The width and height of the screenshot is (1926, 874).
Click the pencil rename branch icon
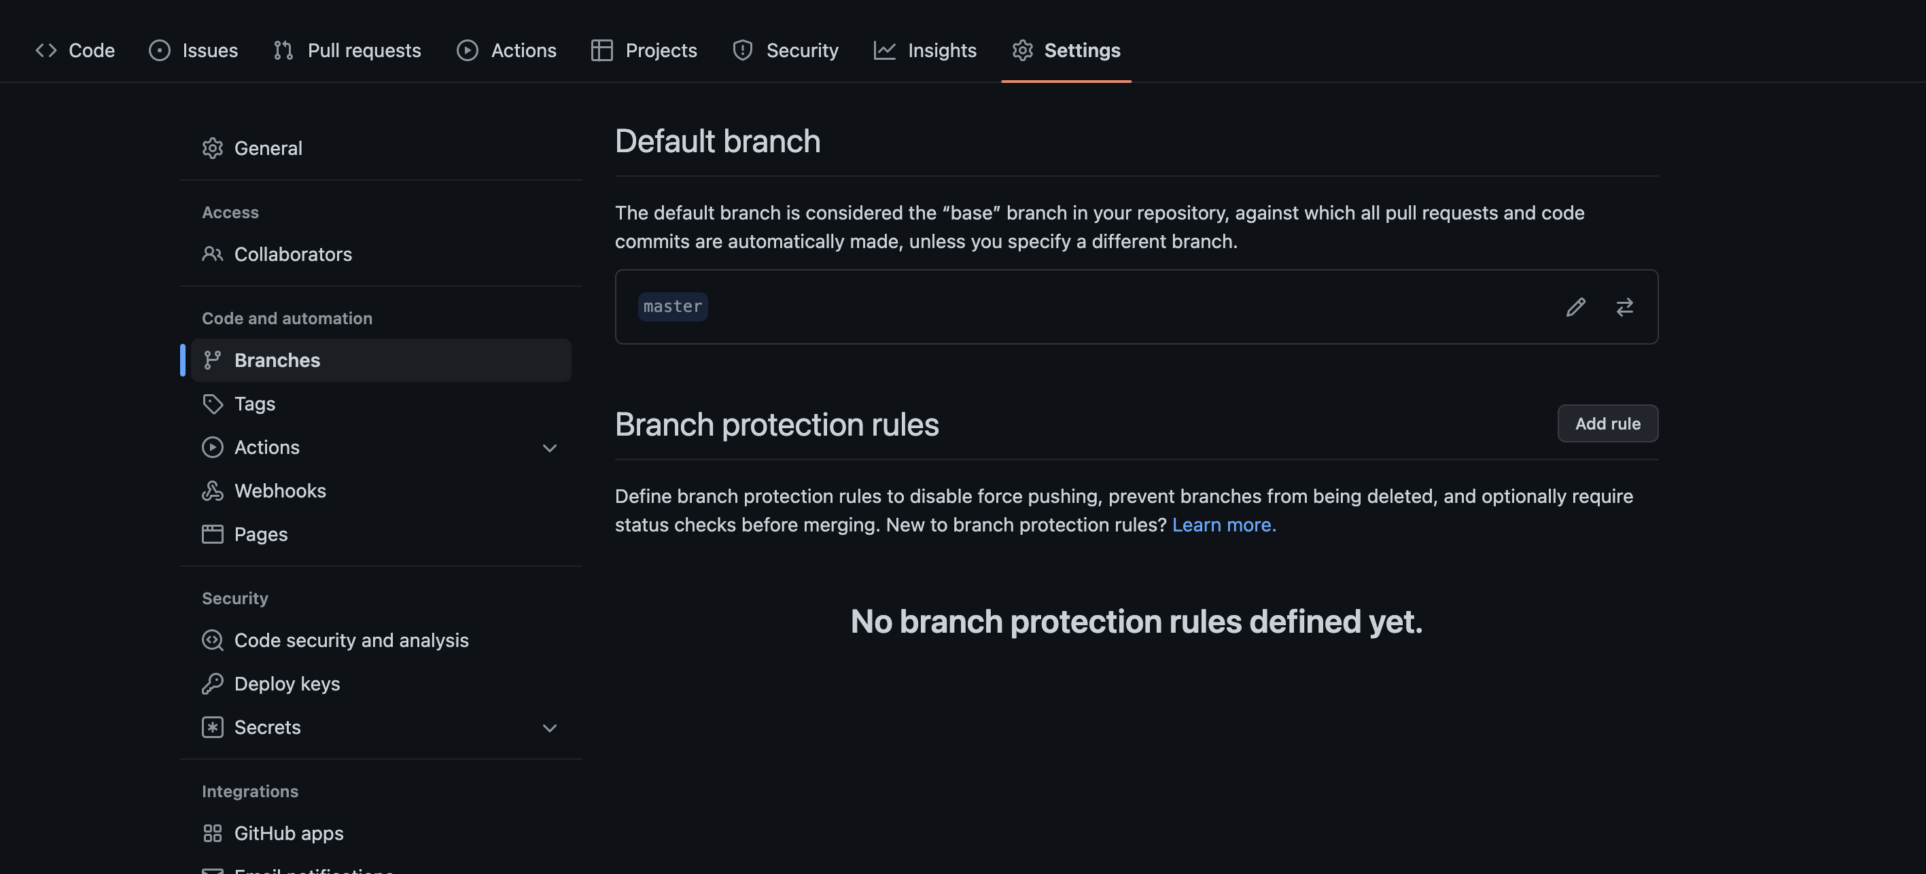(x=1575, y=307)
